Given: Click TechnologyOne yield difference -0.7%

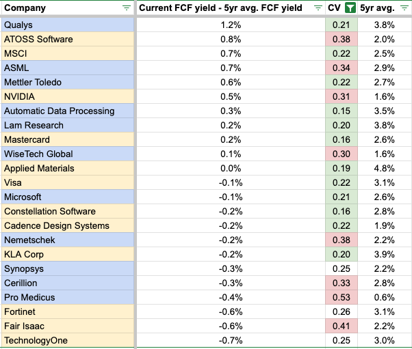Looking at the screenshot, I should [x=231, y=340].
